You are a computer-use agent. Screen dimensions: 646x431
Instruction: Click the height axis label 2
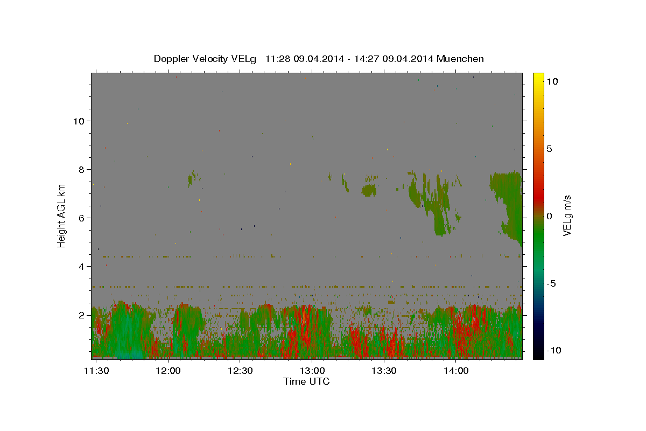point(82,315)
